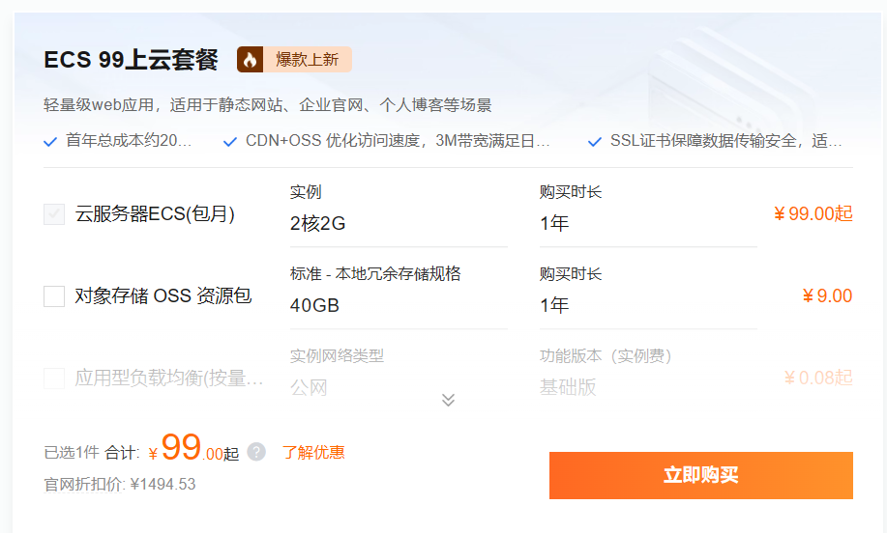This screenshot has height=533, width=887.
Task: Click the 立即购买 button
Action: (x=700, y=475)
